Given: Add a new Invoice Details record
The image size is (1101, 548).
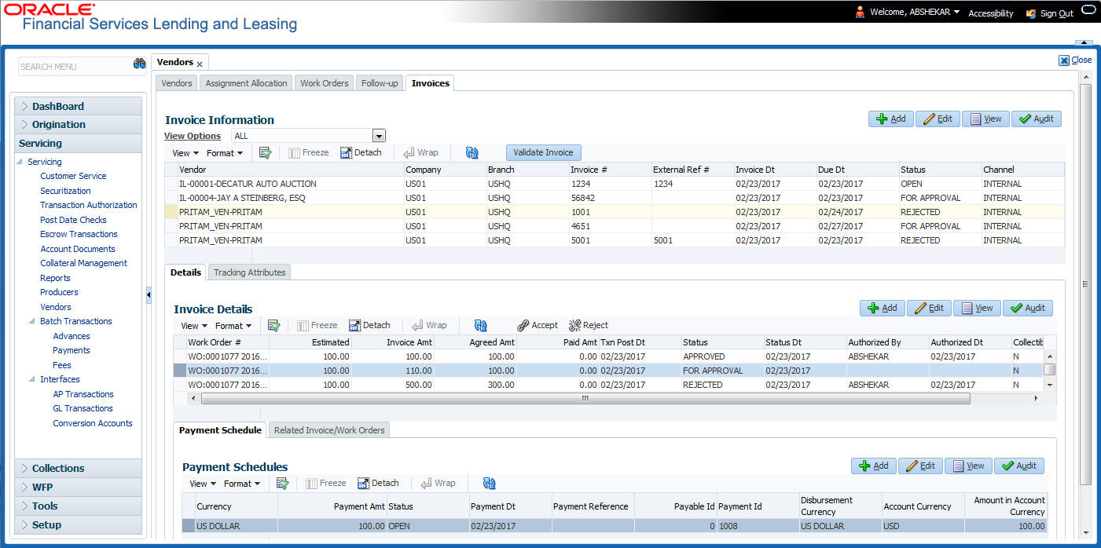Looking at the screenshot, I should tap(882, 308).
